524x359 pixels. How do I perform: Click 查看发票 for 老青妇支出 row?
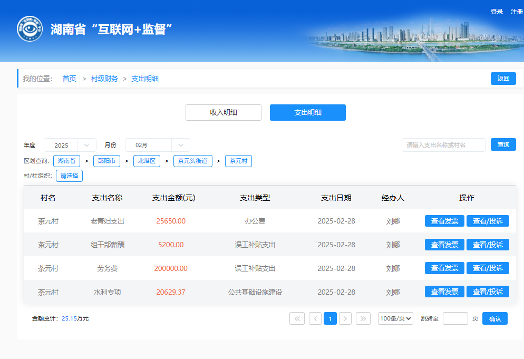coord(444,221)
